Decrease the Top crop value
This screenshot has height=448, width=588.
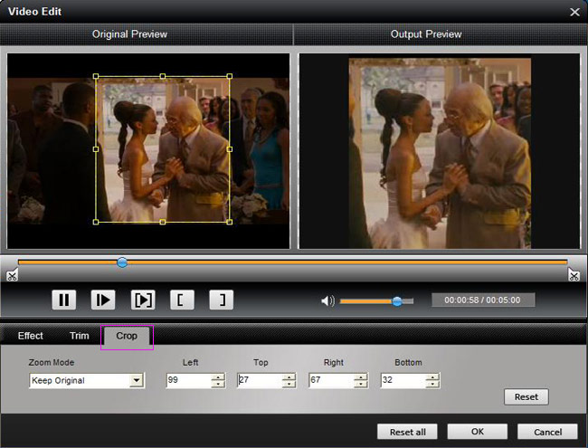coord(289,385)
